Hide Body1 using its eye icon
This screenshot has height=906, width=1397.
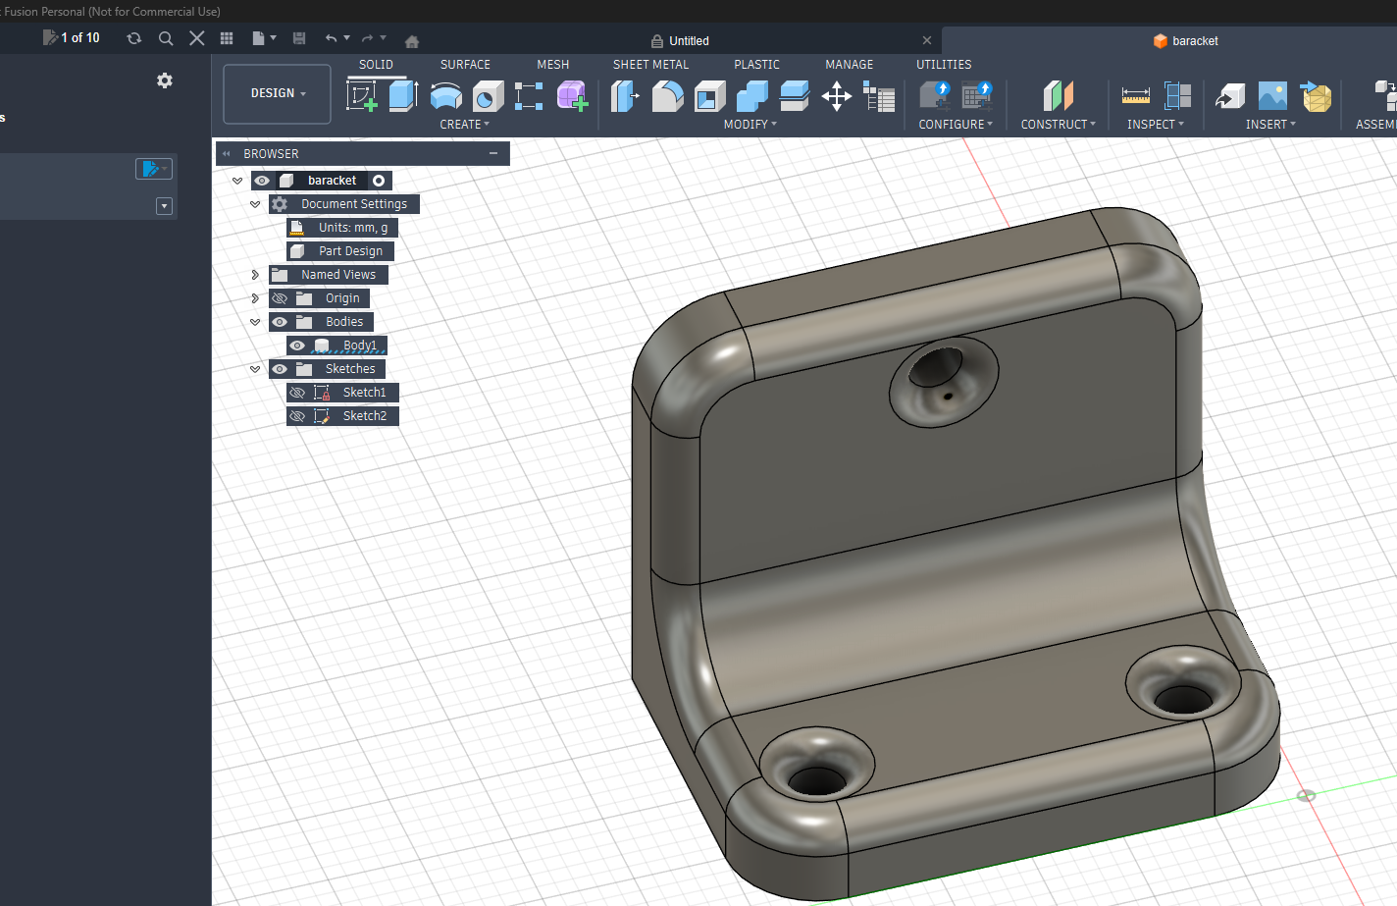[297, 346]
